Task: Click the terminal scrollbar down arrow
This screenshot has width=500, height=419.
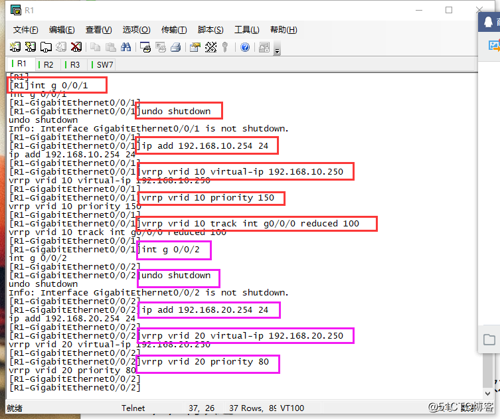Action: pos(487,394)
